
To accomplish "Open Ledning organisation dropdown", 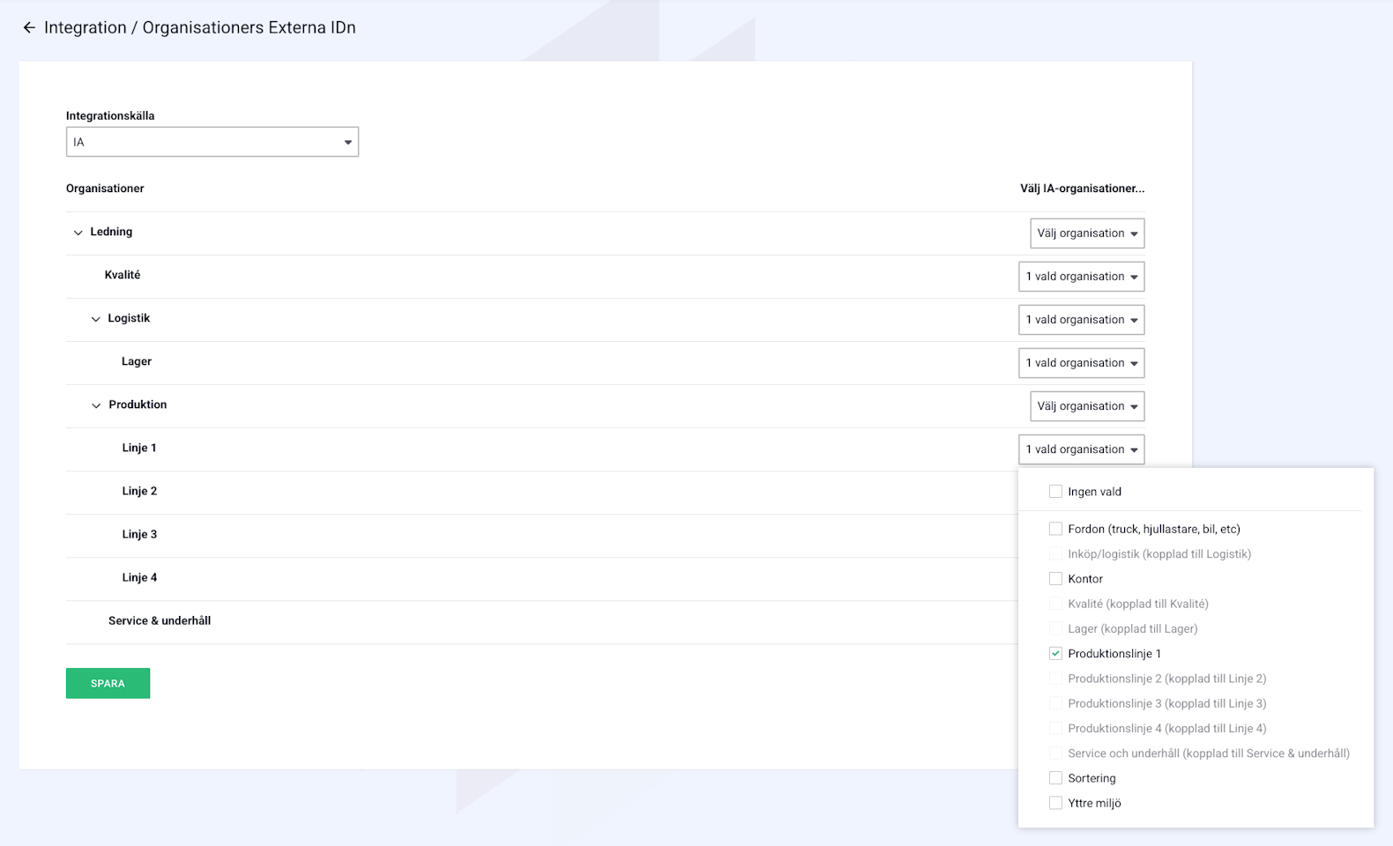I will [1087, 234].
